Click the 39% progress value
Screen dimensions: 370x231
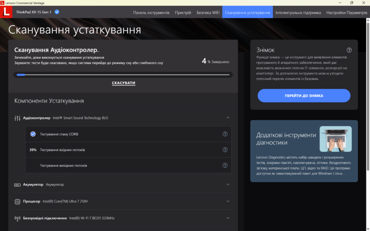[33, 150]
